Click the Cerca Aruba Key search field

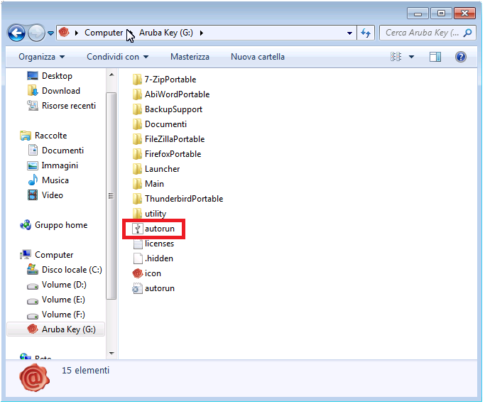tap(425, 33)
